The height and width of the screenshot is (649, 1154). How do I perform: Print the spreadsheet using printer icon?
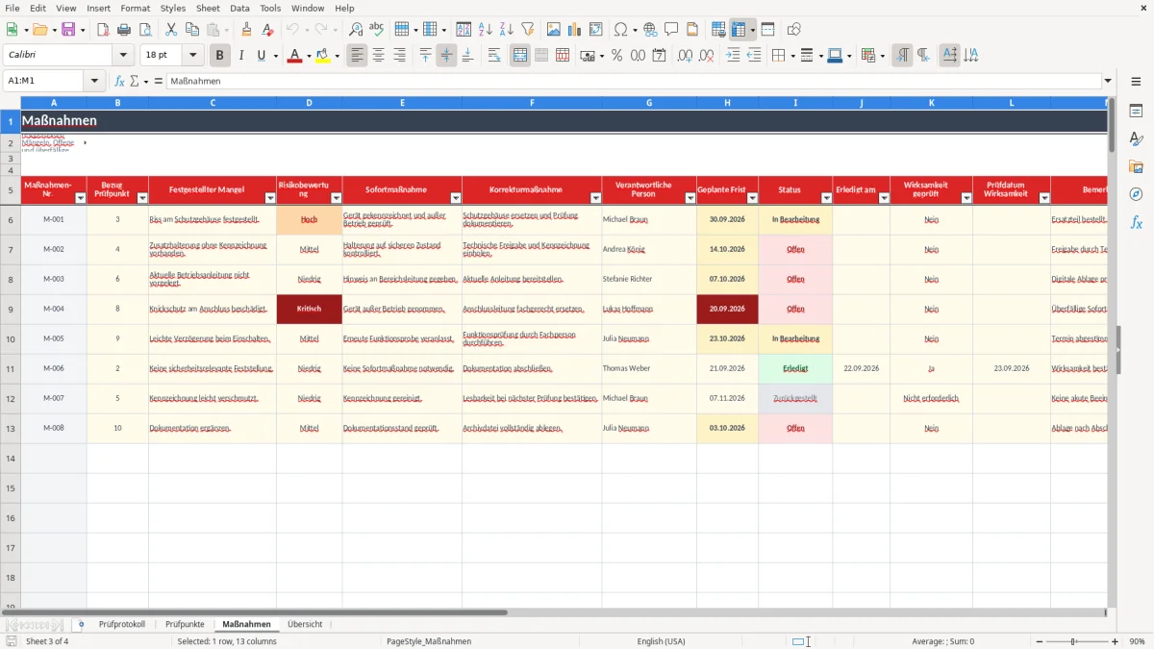[124, 30]
